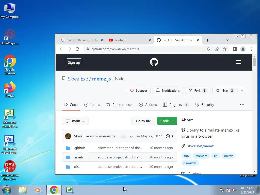Click the browser forward arrow
Viewport: 260px width, 195px height.
click(69, 49)
